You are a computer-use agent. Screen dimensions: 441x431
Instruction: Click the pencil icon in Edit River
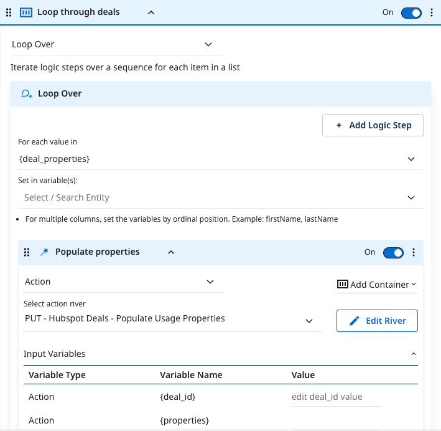pyautogui.click(x=355, y=321)
